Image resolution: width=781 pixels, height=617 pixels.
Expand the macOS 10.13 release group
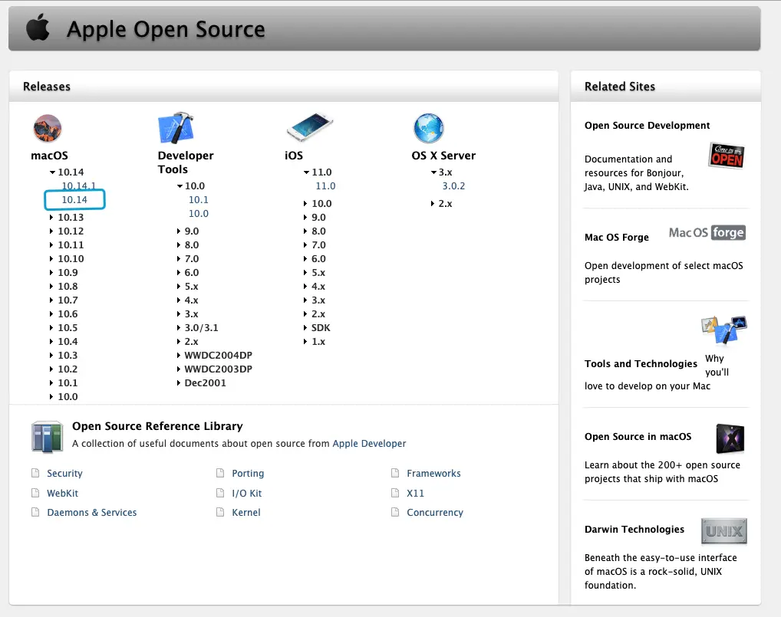click(51, 218)
